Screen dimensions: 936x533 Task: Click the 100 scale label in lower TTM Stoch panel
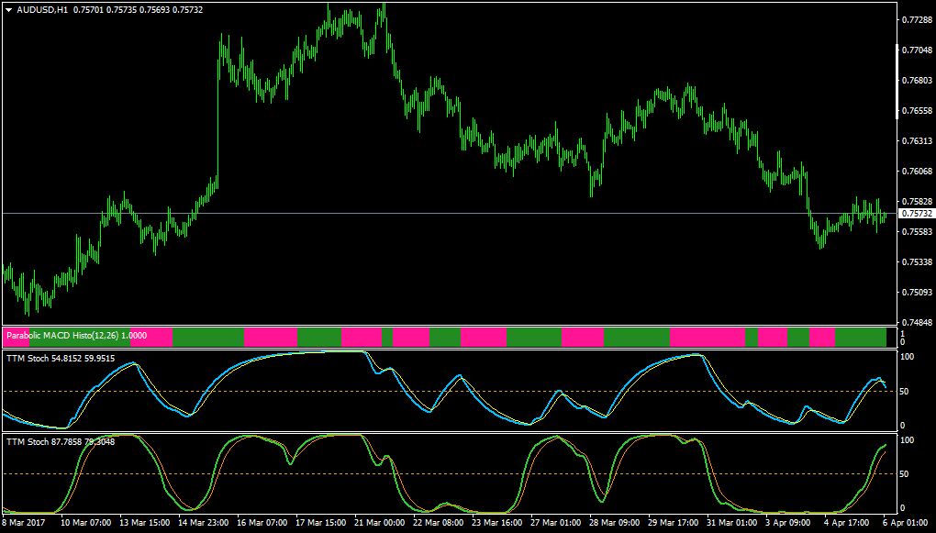[x=907, y=440]
